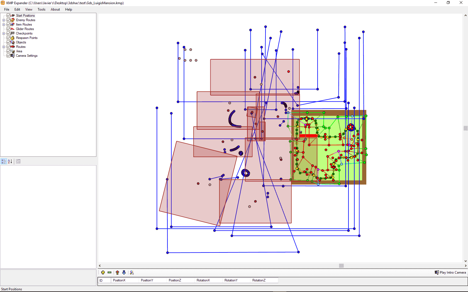Move the entry up with the red arrow
The width and height of the screenshot is (468, 292).
point(117,273)
